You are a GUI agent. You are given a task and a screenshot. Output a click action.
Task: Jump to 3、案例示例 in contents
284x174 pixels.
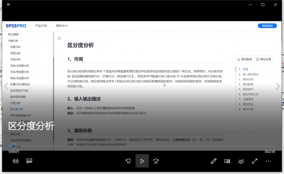[x=246, y=80]
